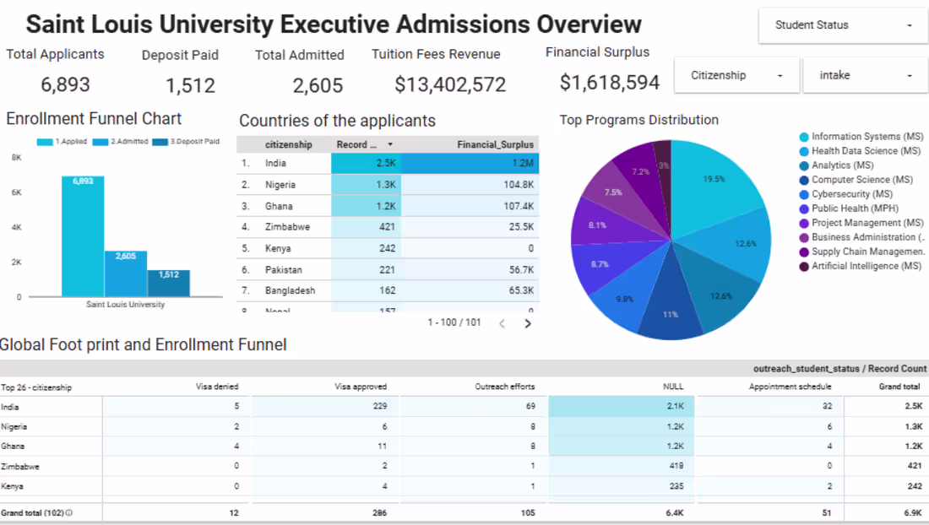This screenshot has width=929, height=525.
Task: Click the Visa denied column header
Action: (x=217, y=387)
